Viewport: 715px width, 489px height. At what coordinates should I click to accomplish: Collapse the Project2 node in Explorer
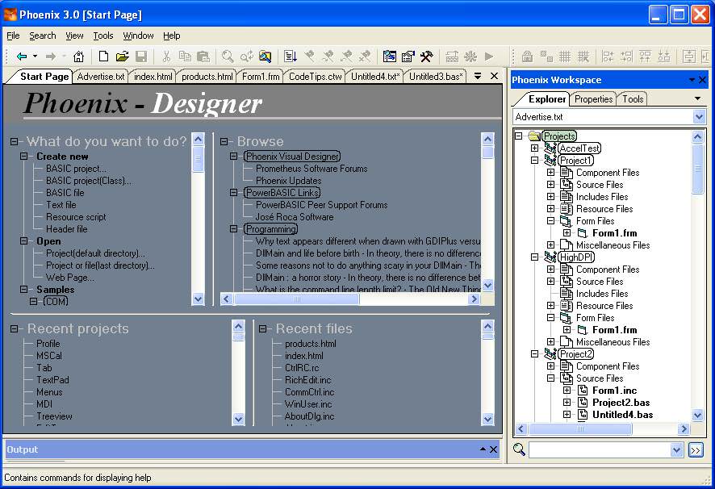point(534,354)
